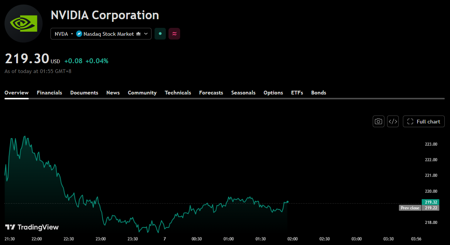Viewport: 450px width, 245px height.
Task: Switch to the Options tab
Action: point(273,93)
